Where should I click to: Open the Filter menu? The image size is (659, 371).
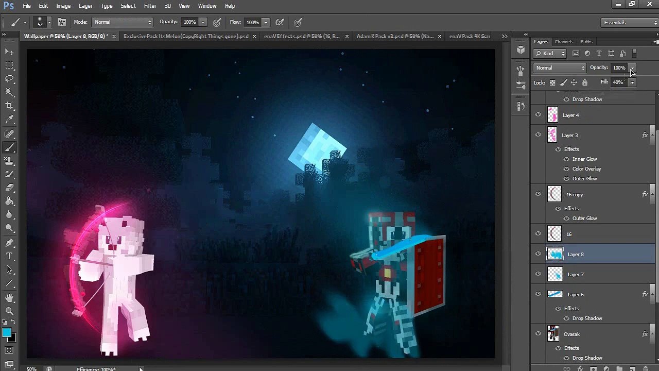pyautogui.click(x=150, y=6)
